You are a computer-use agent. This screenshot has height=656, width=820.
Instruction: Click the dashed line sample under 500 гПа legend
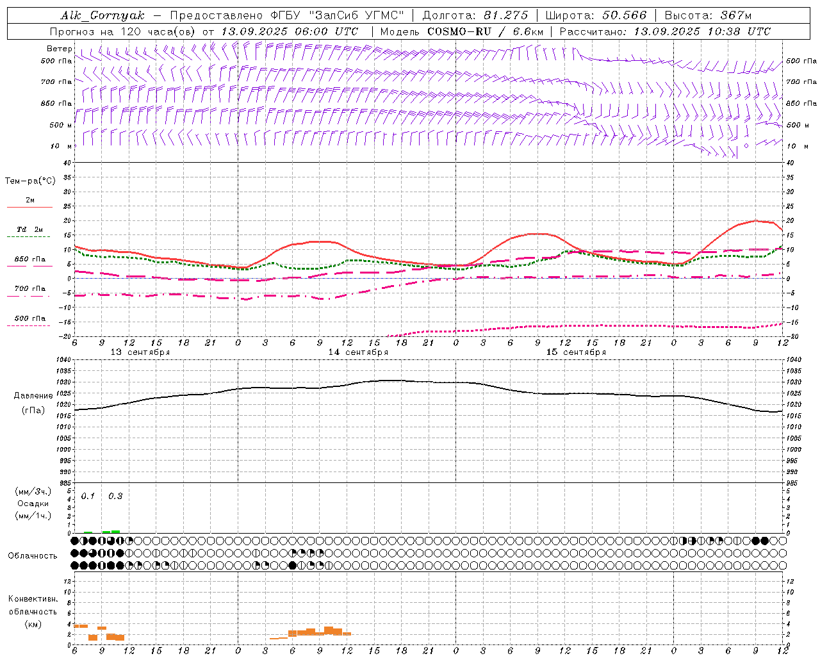point(29,326)
